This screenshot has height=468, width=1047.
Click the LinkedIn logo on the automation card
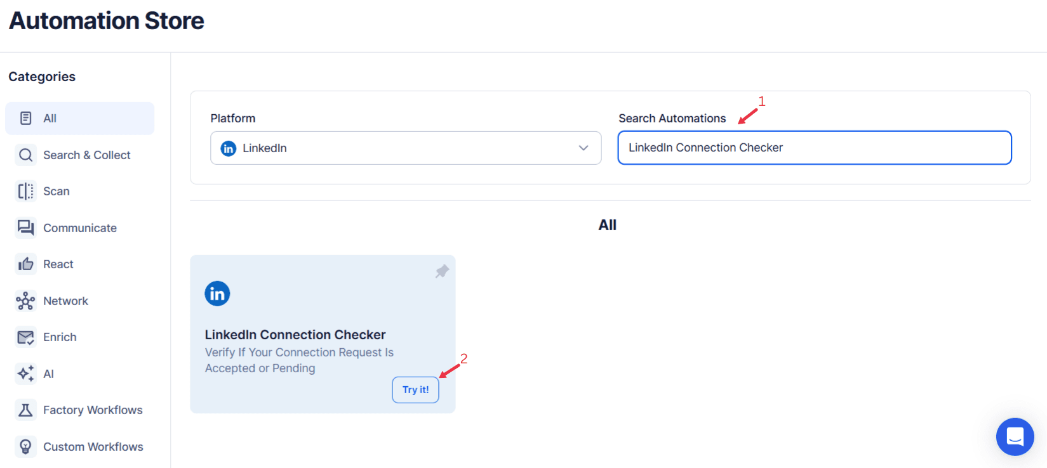point(217,293)
